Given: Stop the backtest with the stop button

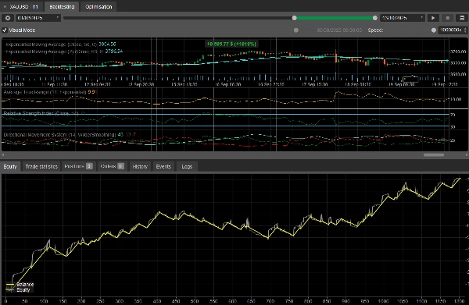Looking at the screenshot, I should [x=447, y=18].
